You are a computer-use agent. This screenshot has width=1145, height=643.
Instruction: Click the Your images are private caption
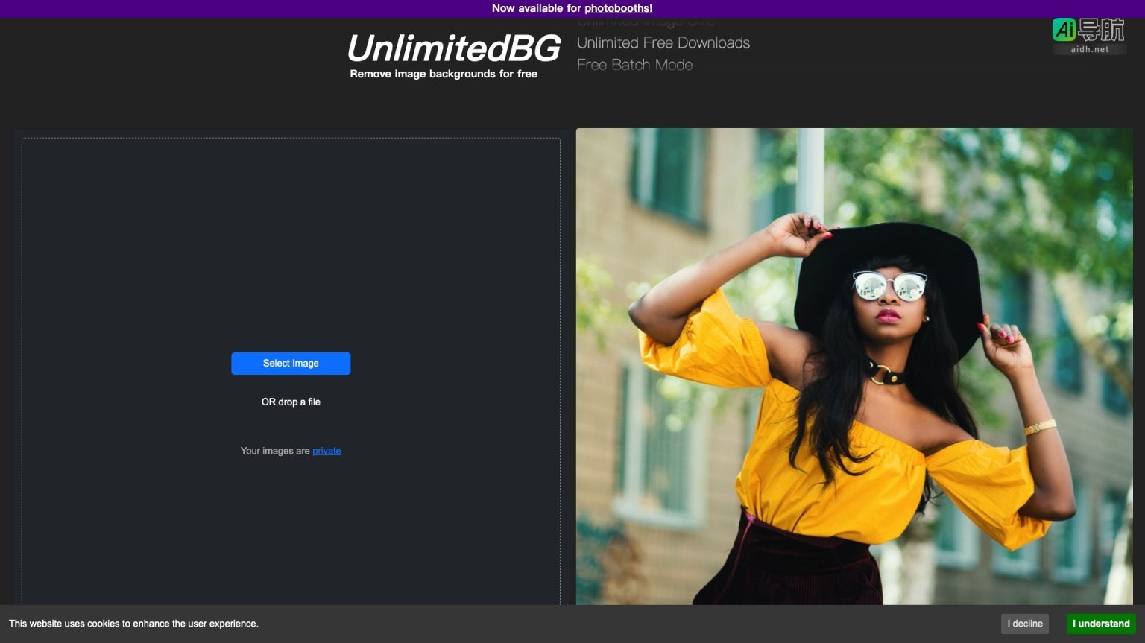291,451
